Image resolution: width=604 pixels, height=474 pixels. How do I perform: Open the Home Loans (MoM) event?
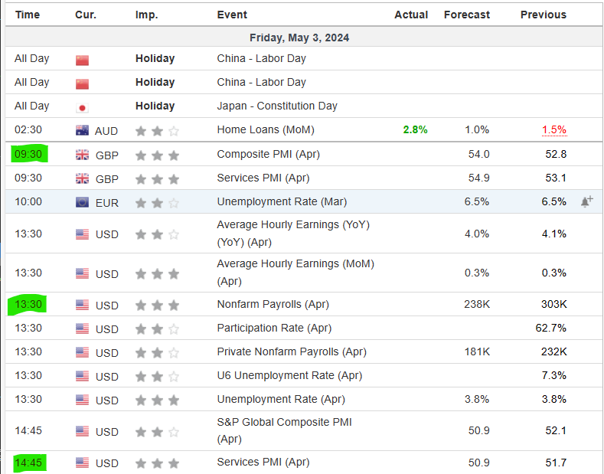pyautogui.click(x=265, y=130)
